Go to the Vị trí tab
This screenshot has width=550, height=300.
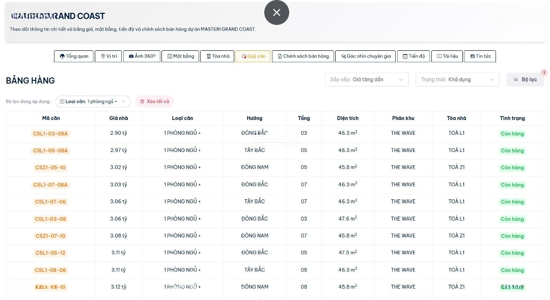pos(108,56)
